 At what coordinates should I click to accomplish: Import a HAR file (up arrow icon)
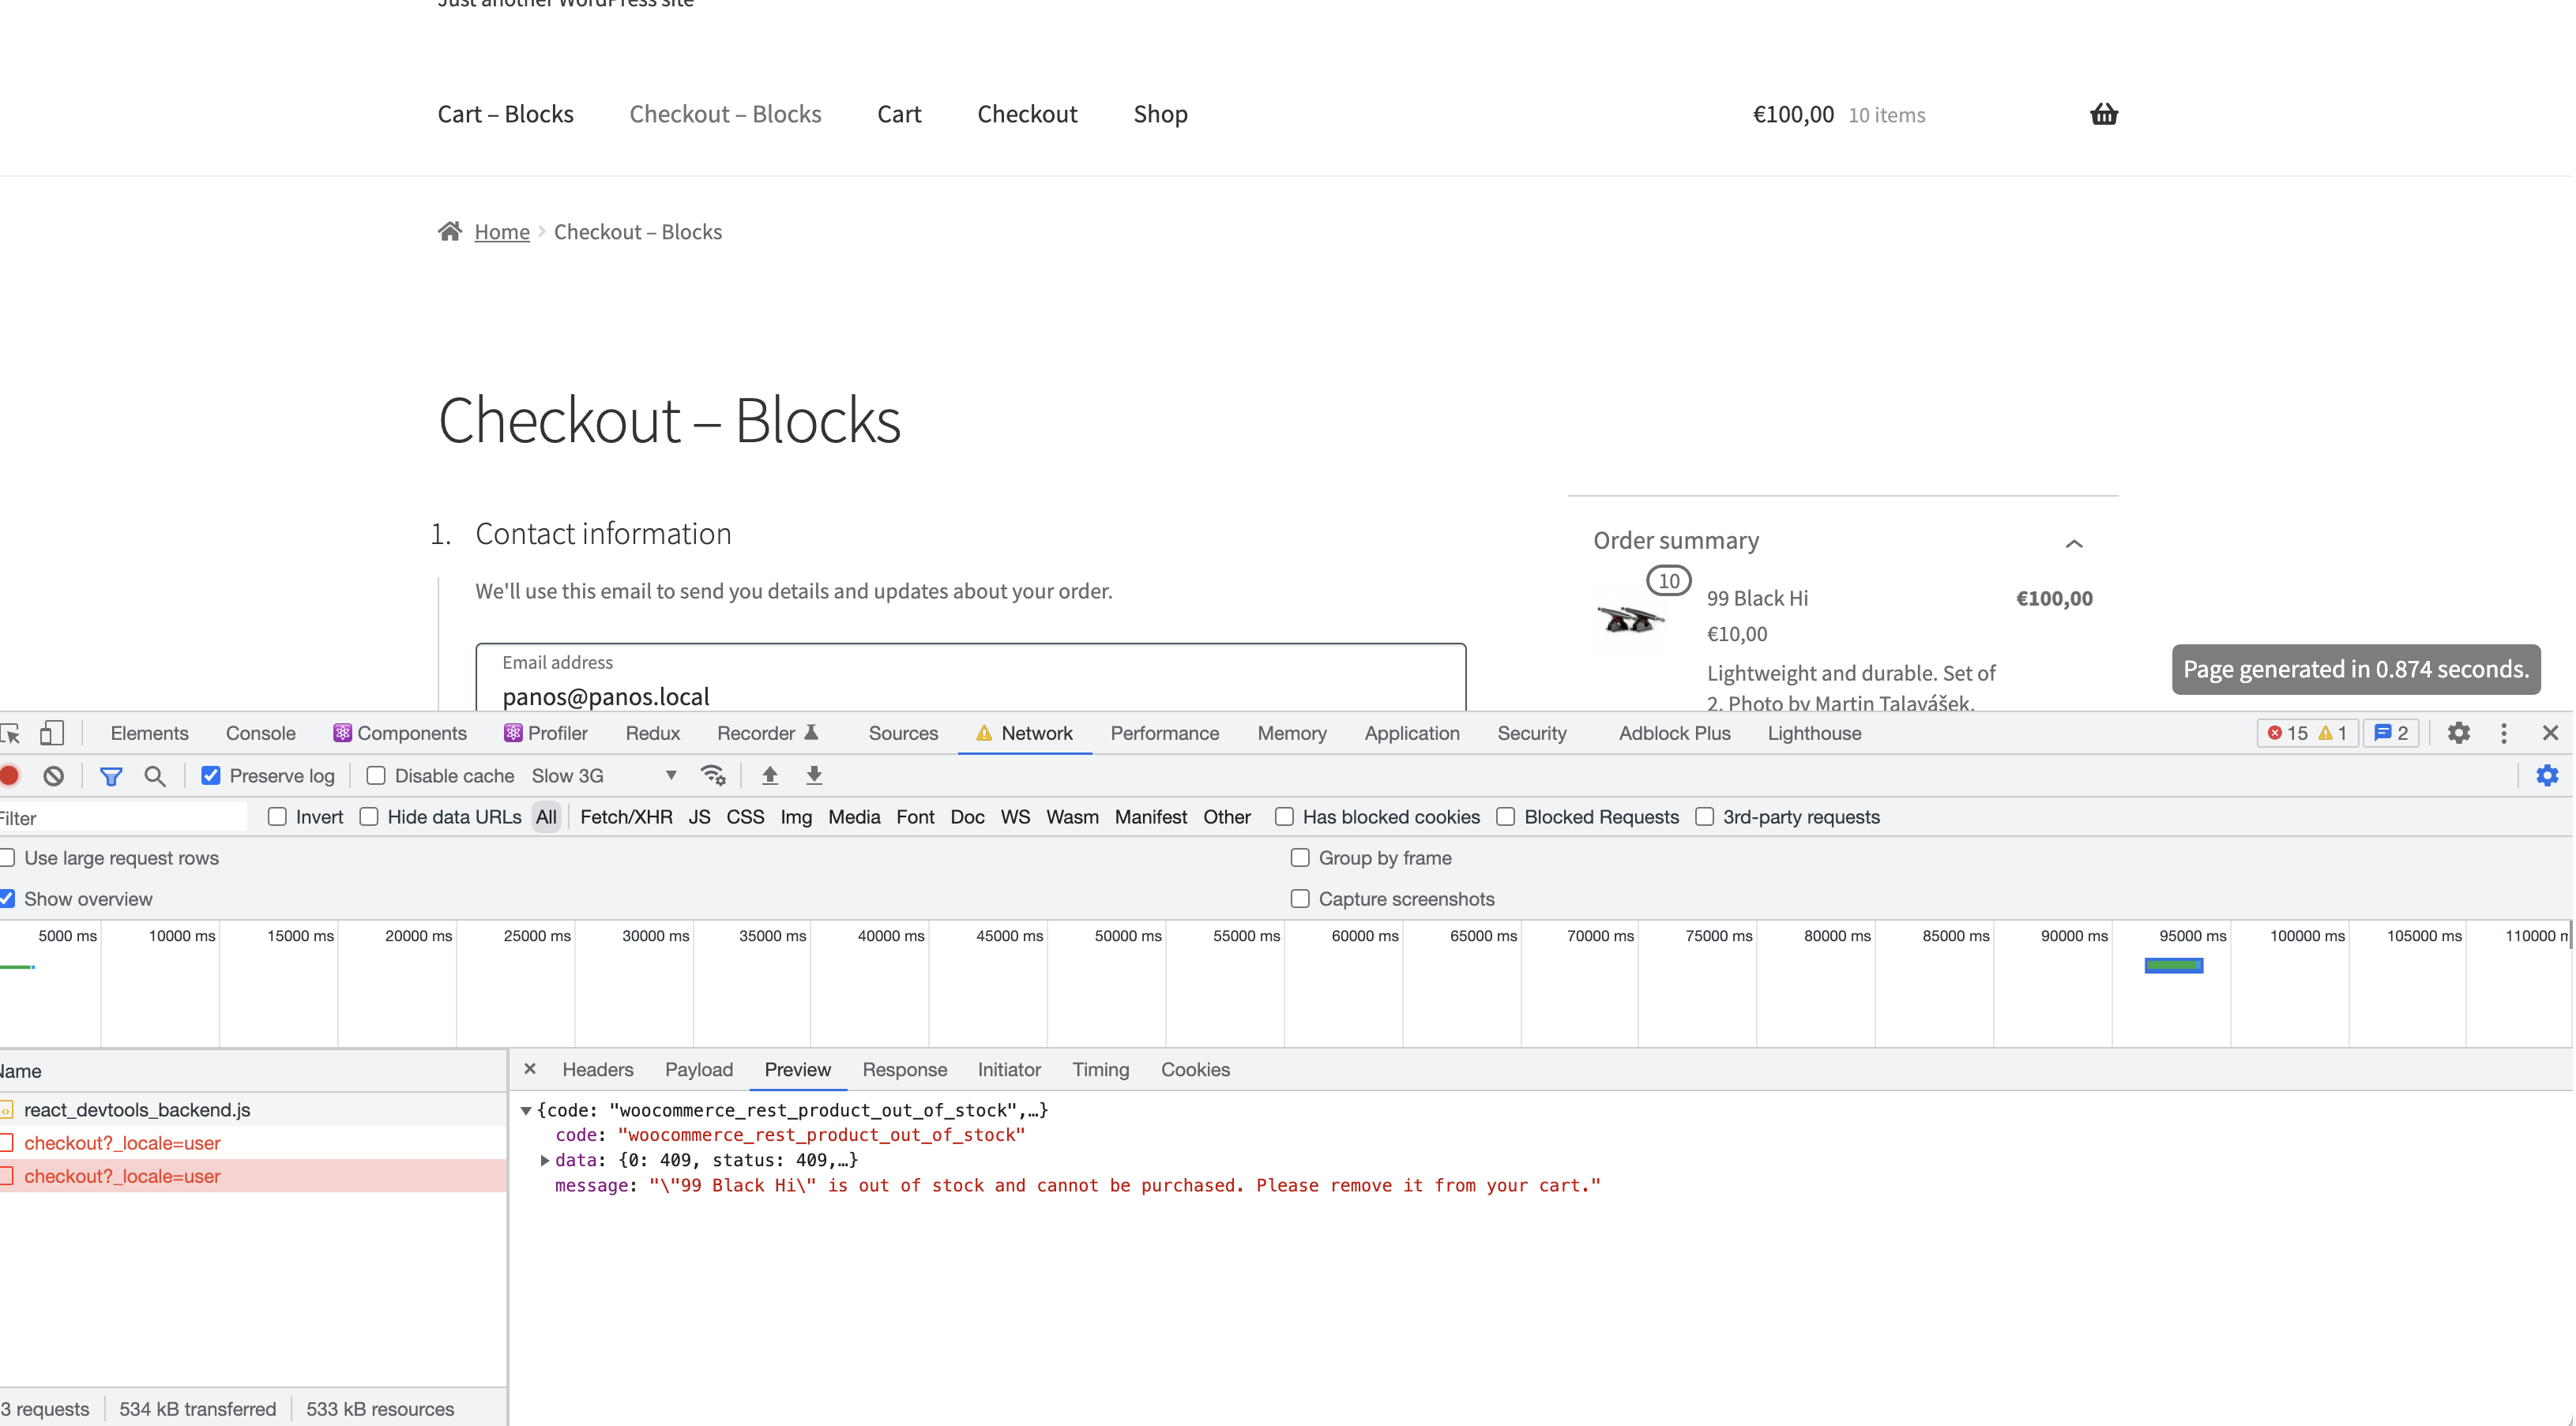[x=769, y=775]
